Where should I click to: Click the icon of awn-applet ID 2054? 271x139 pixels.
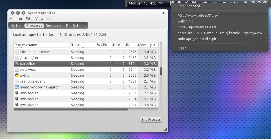pyautogui.click(x=17, y=99)
